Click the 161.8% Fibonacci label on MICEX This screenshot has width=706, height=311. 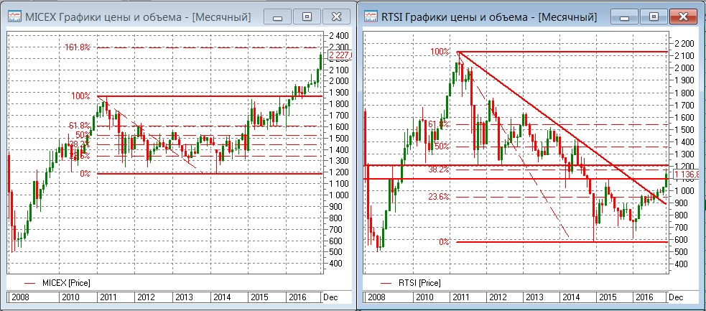77,47
